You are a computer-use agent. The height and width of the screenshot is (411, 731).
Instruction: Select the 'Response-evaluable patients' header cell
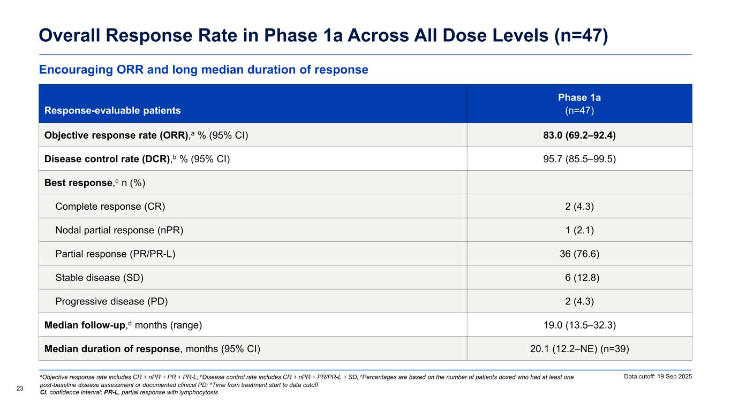(x=112, y=111)
